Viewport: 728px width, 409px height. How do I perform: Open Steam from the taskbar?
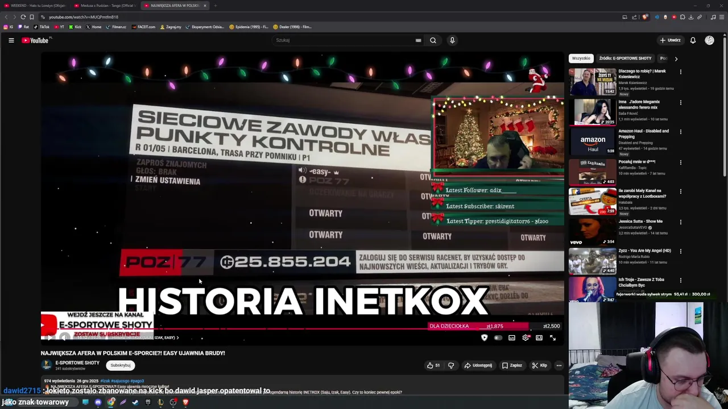coord(135,402)
